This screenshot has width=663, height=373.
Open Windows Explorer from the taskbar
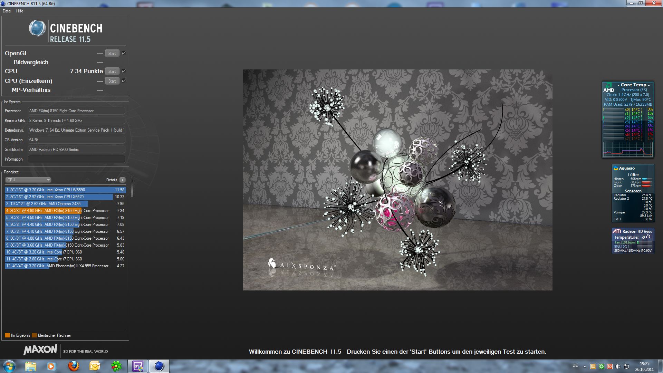click(x=30, y=366)
